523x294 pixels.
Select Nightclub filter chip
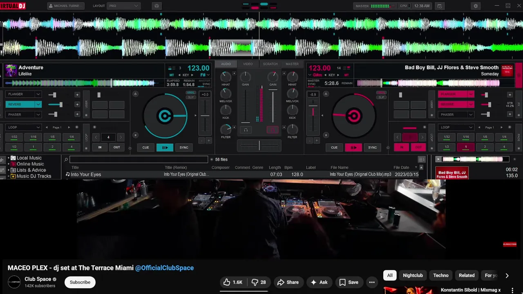point(413,275)
